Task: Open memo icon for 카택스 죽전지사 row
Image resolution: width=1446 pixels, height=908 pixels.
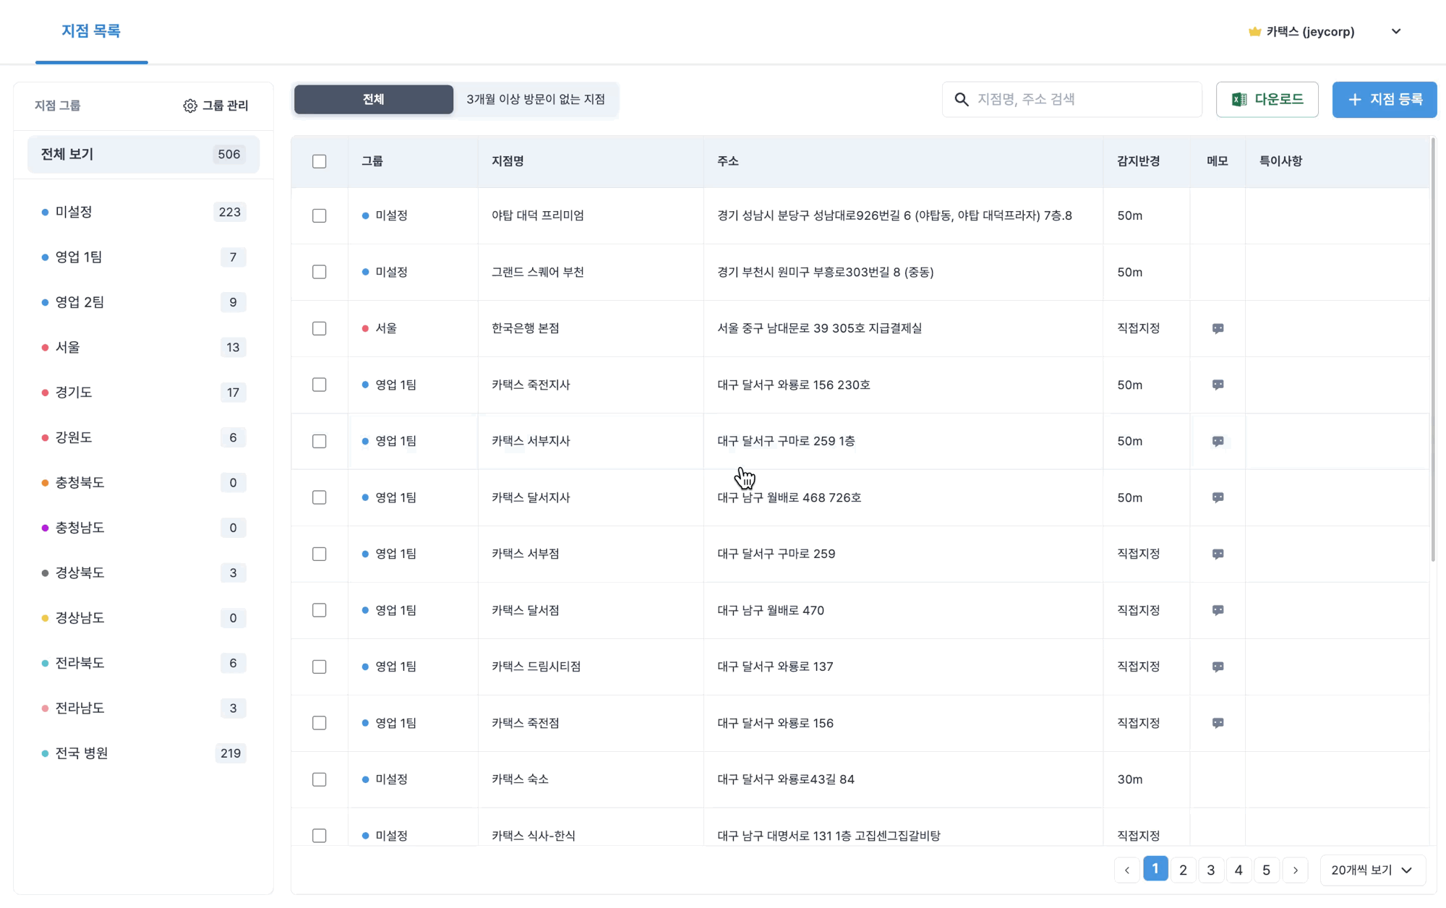Action: (1218, 385)
